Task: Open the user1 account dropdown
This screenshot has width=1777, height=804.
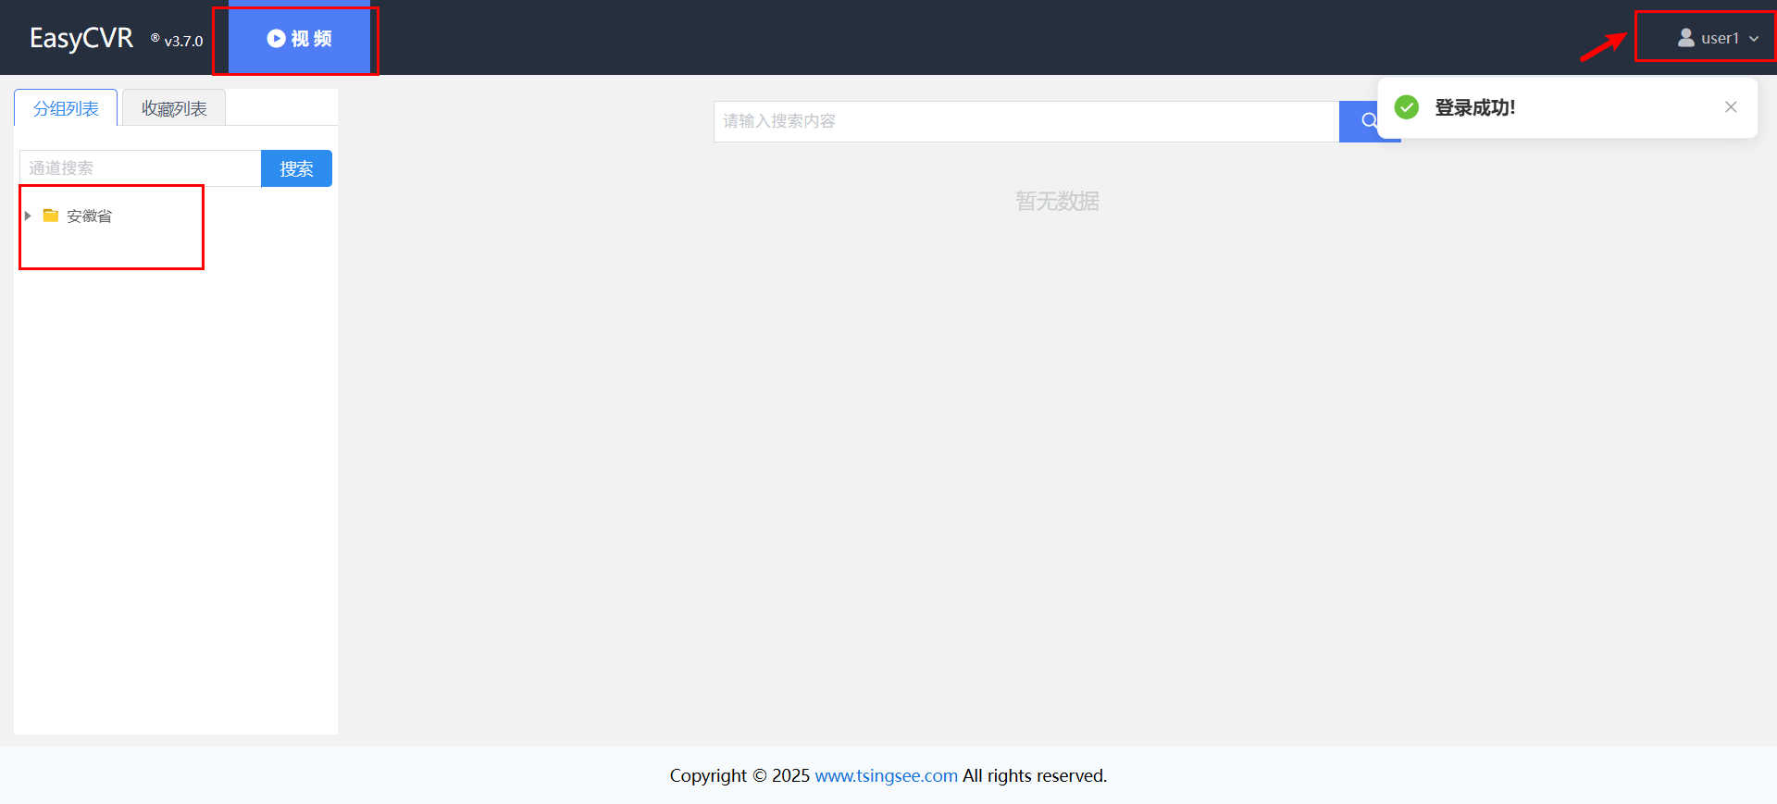Action: pos(1718,38)
